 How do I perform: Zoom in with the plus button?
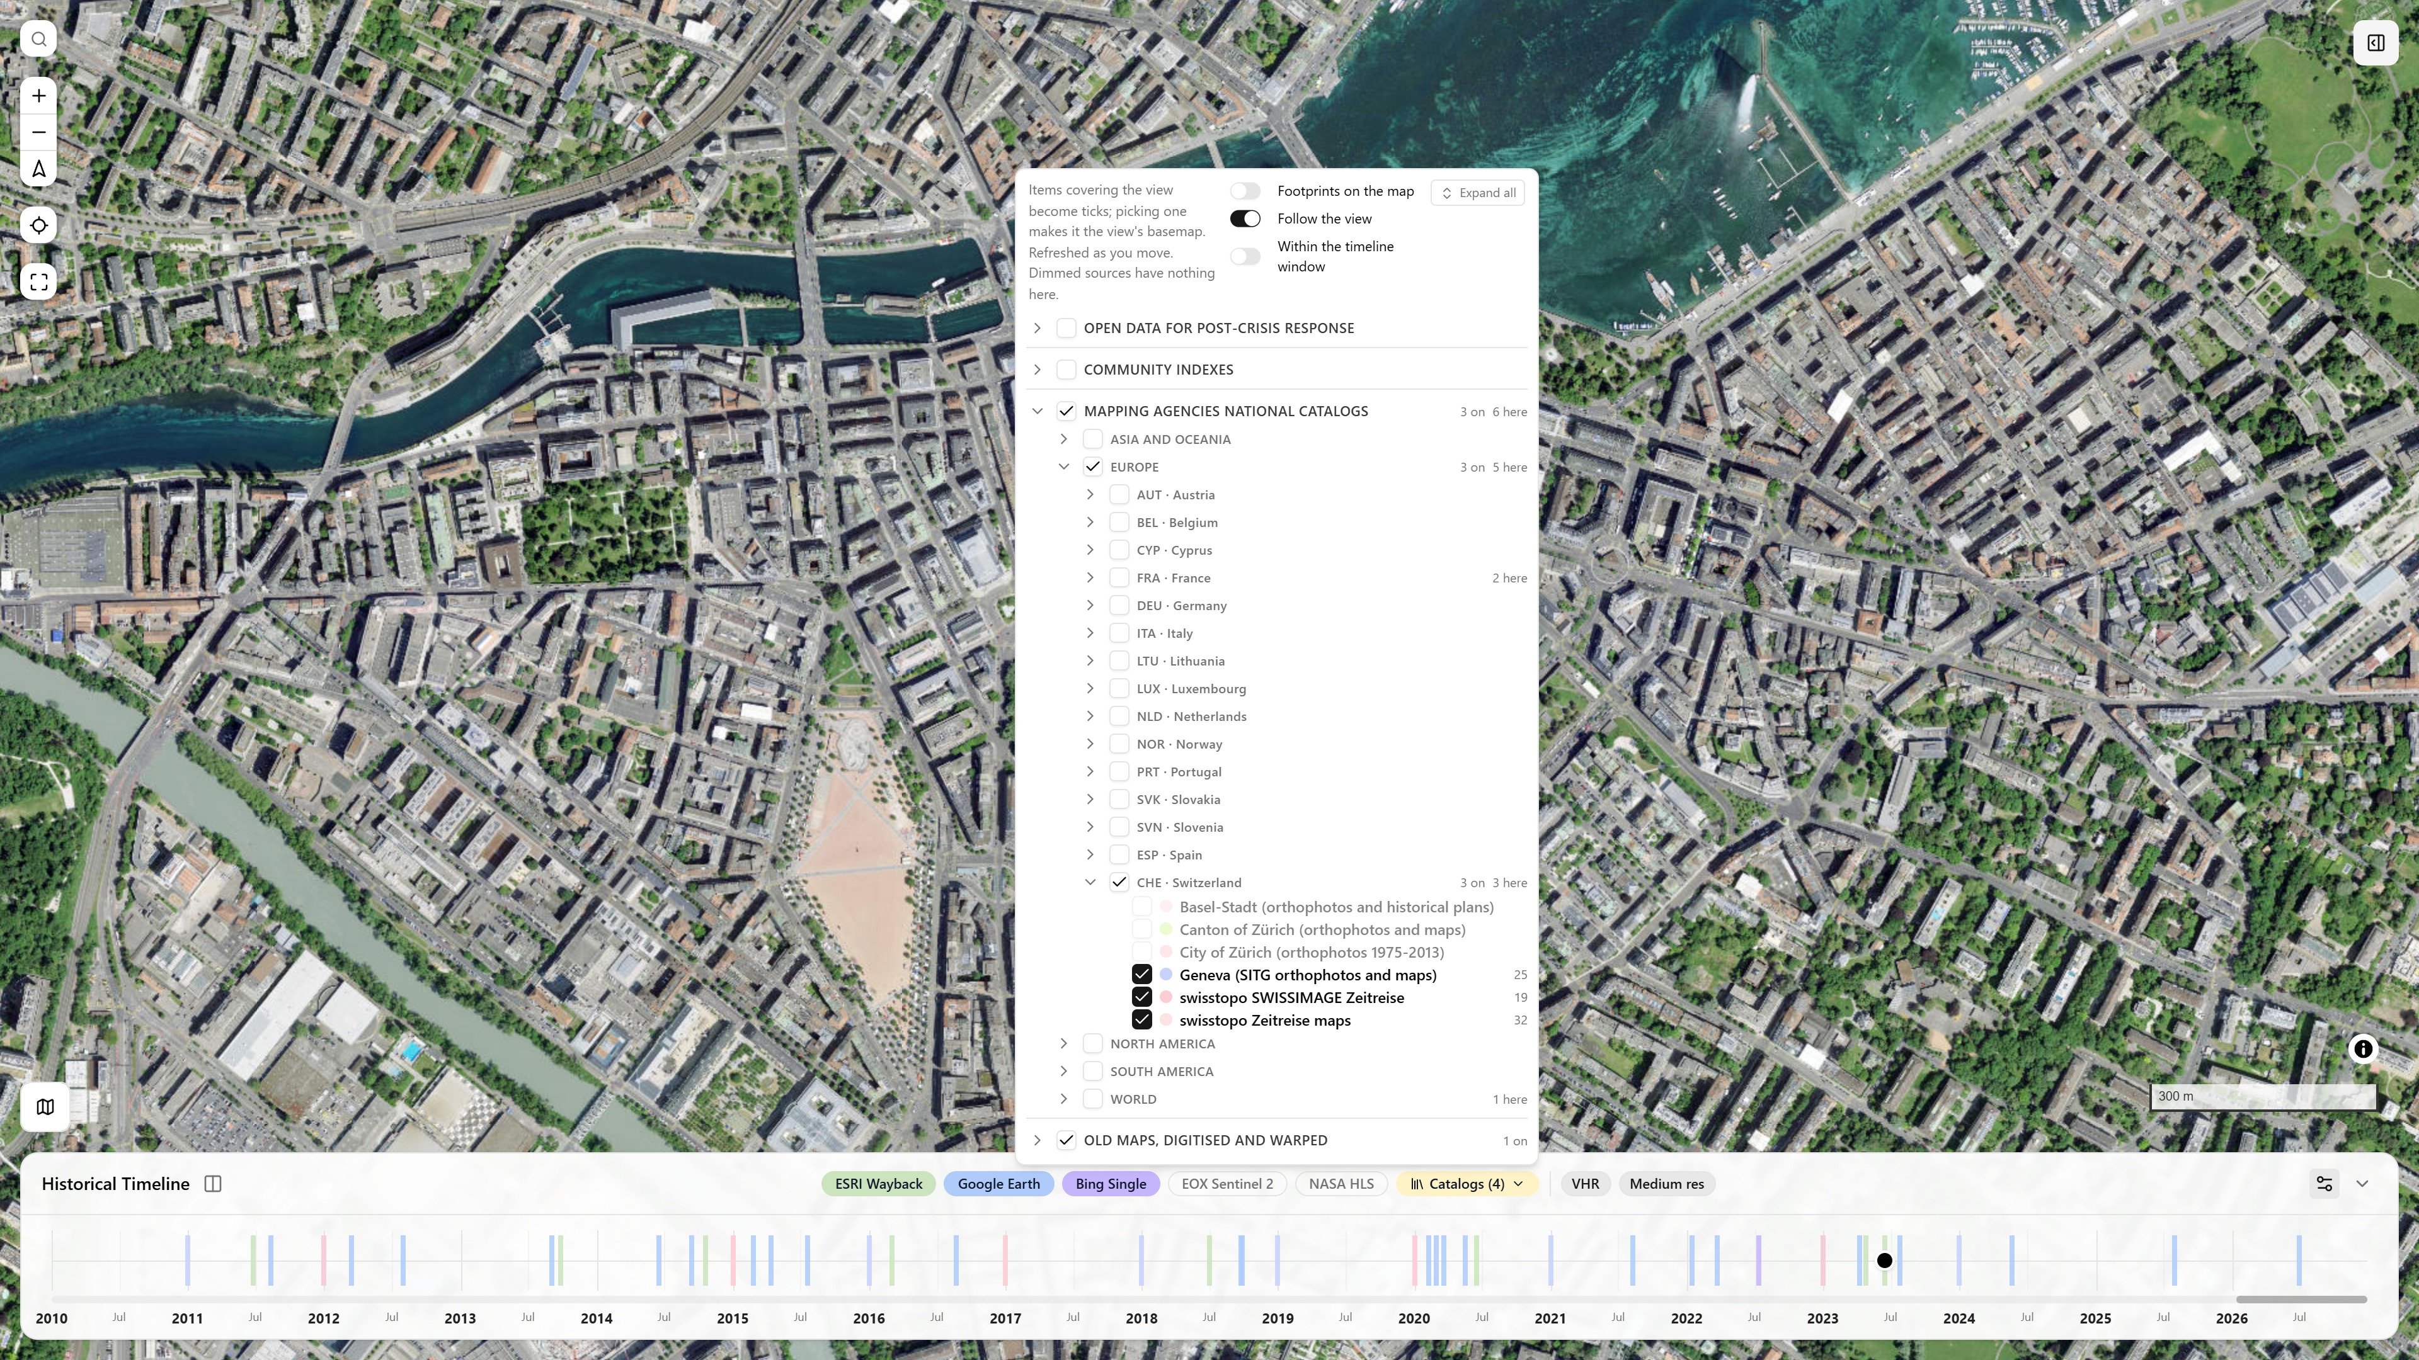38,96
